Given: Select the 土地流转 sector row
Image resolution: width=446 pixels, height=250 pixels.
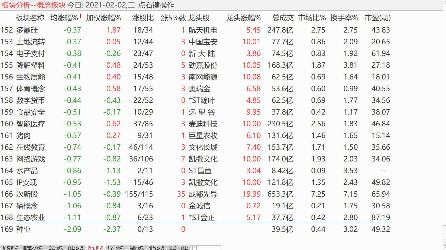Looking at the screenshot, I should click(196, 42).
